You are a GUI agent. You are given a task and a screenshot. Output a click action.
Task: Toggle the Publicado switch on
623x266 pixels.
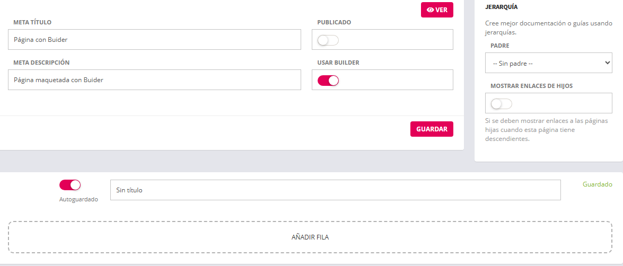tap(328, 40)
